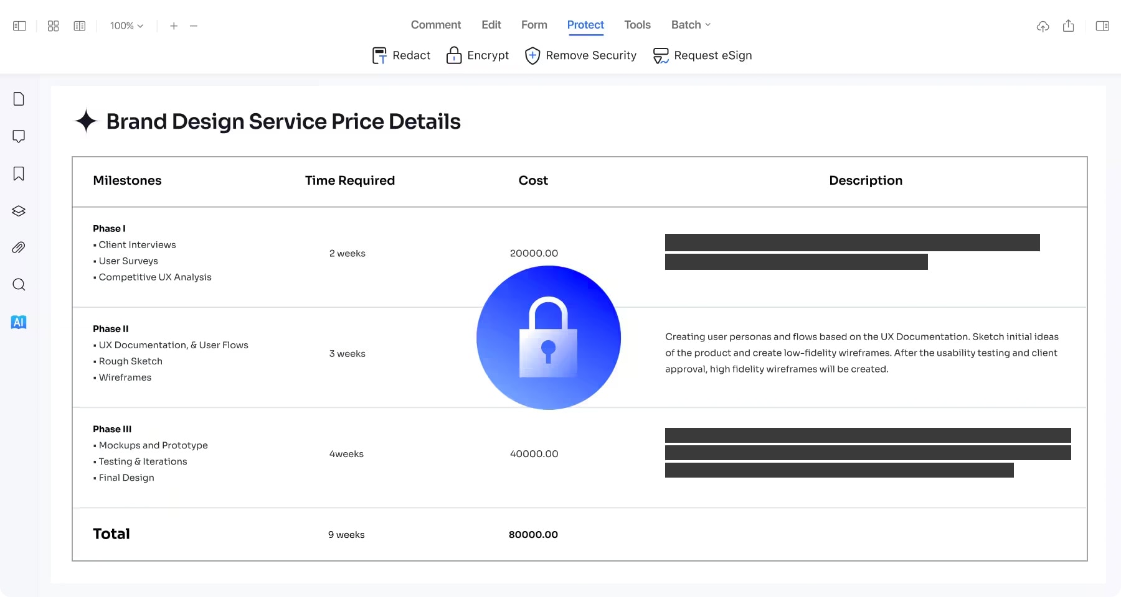Open the AI assistant icon
Viewport: 1121px width, 597px height.
click(19, 322)
